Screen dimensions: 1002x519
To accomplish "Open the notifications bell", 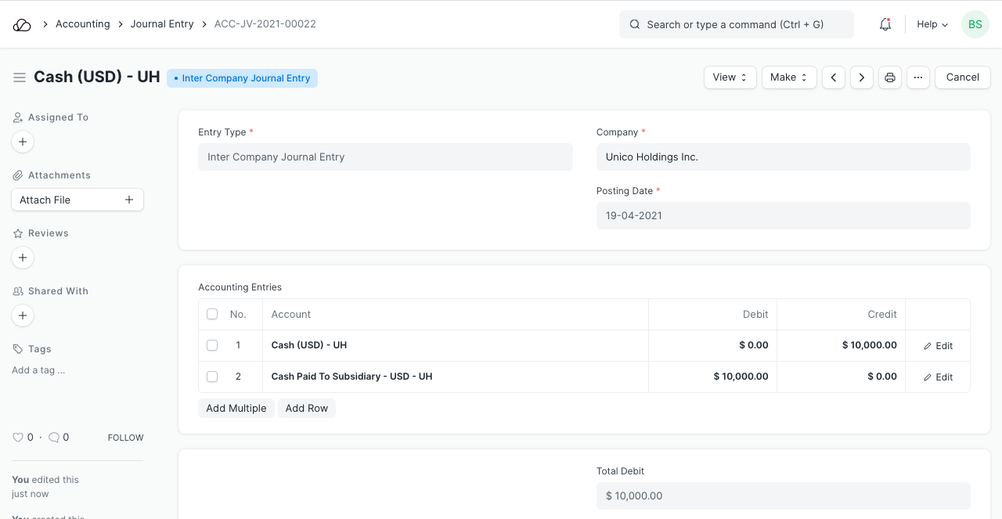I will pyautogui.click(x=885, y=24).
